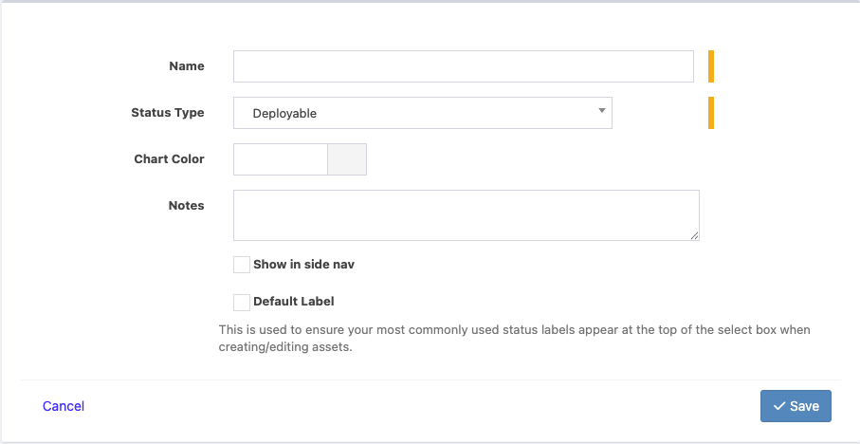The width and height of the screenshot is (860, 444).
Task: Click into the Chart Color text input
Action: click(x=280, y=159)
